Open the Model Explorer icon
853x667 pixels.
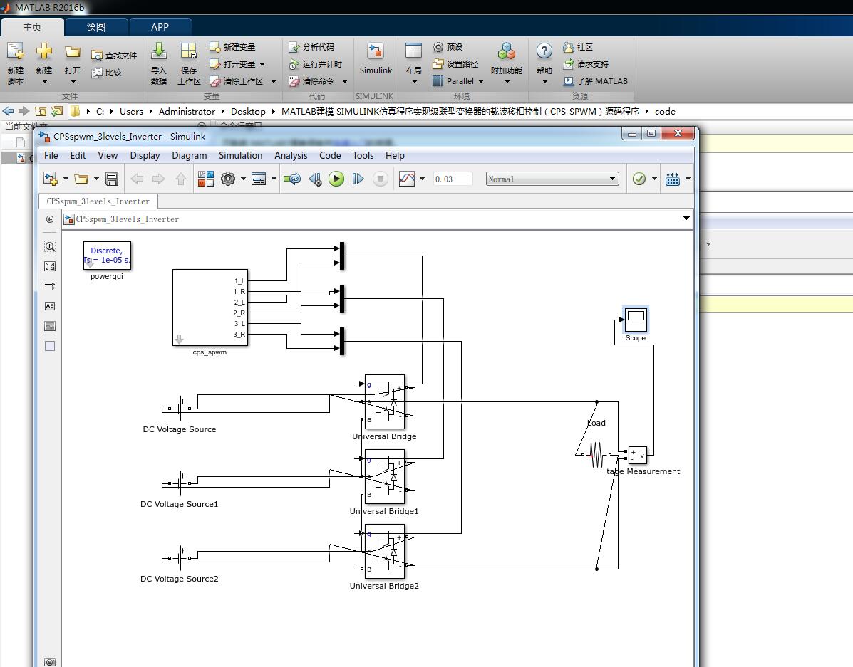pyautogui.click(x=259, y=179)
